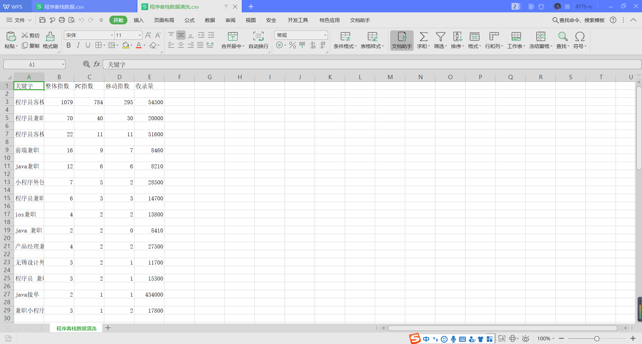642x344 pixels.
Task: Open the Name Box dropdown A1
Action: click(x=63, y=64)
